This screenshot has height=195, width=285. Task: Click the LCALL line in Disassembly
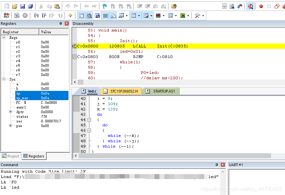pos(181,46)
